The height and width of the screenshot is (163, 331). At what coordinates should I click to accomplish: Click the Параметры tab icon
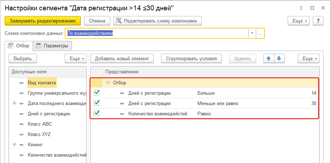39,46
